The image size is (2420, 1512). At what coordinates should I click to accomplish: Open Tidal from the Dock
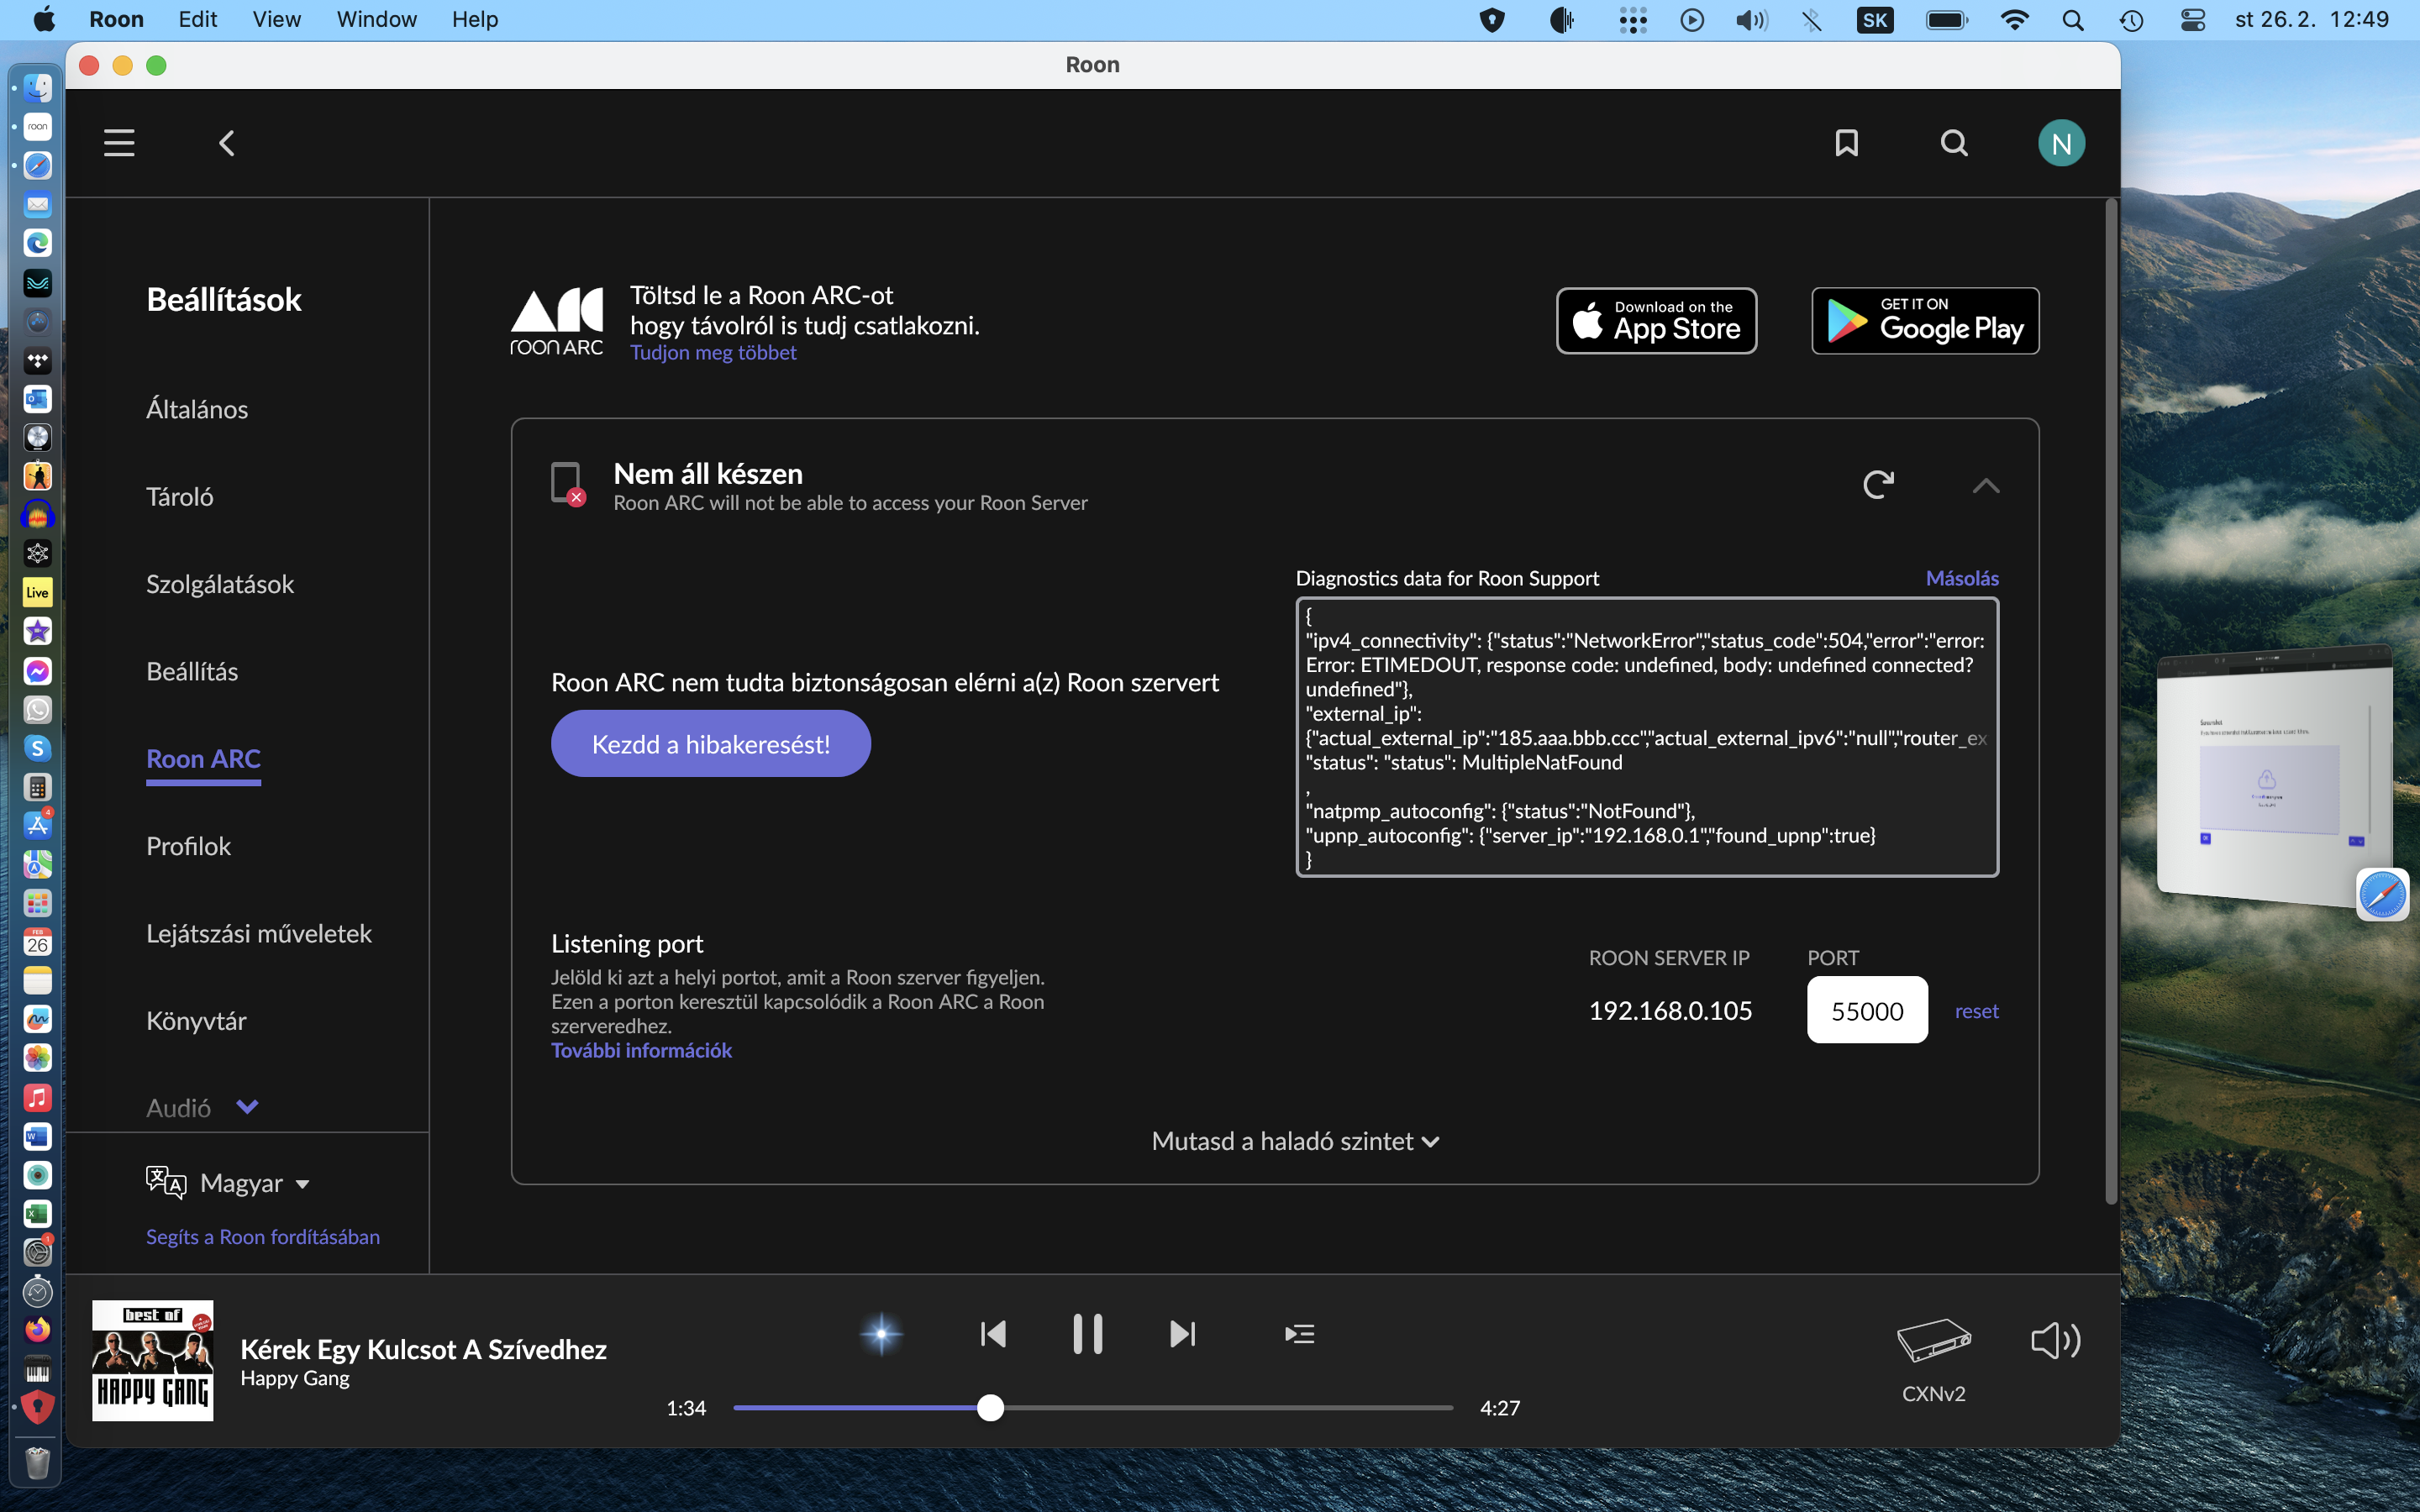(37, 360)
